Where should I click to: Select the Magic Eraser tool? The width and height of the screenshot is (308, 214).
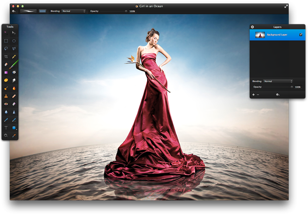tap(14, 104)
